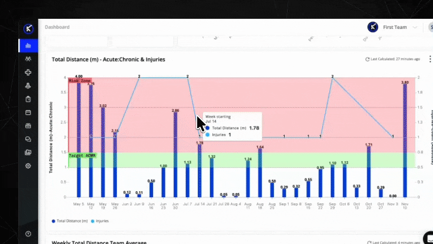Open the medical cross icon in sidebar

(28, 73)
